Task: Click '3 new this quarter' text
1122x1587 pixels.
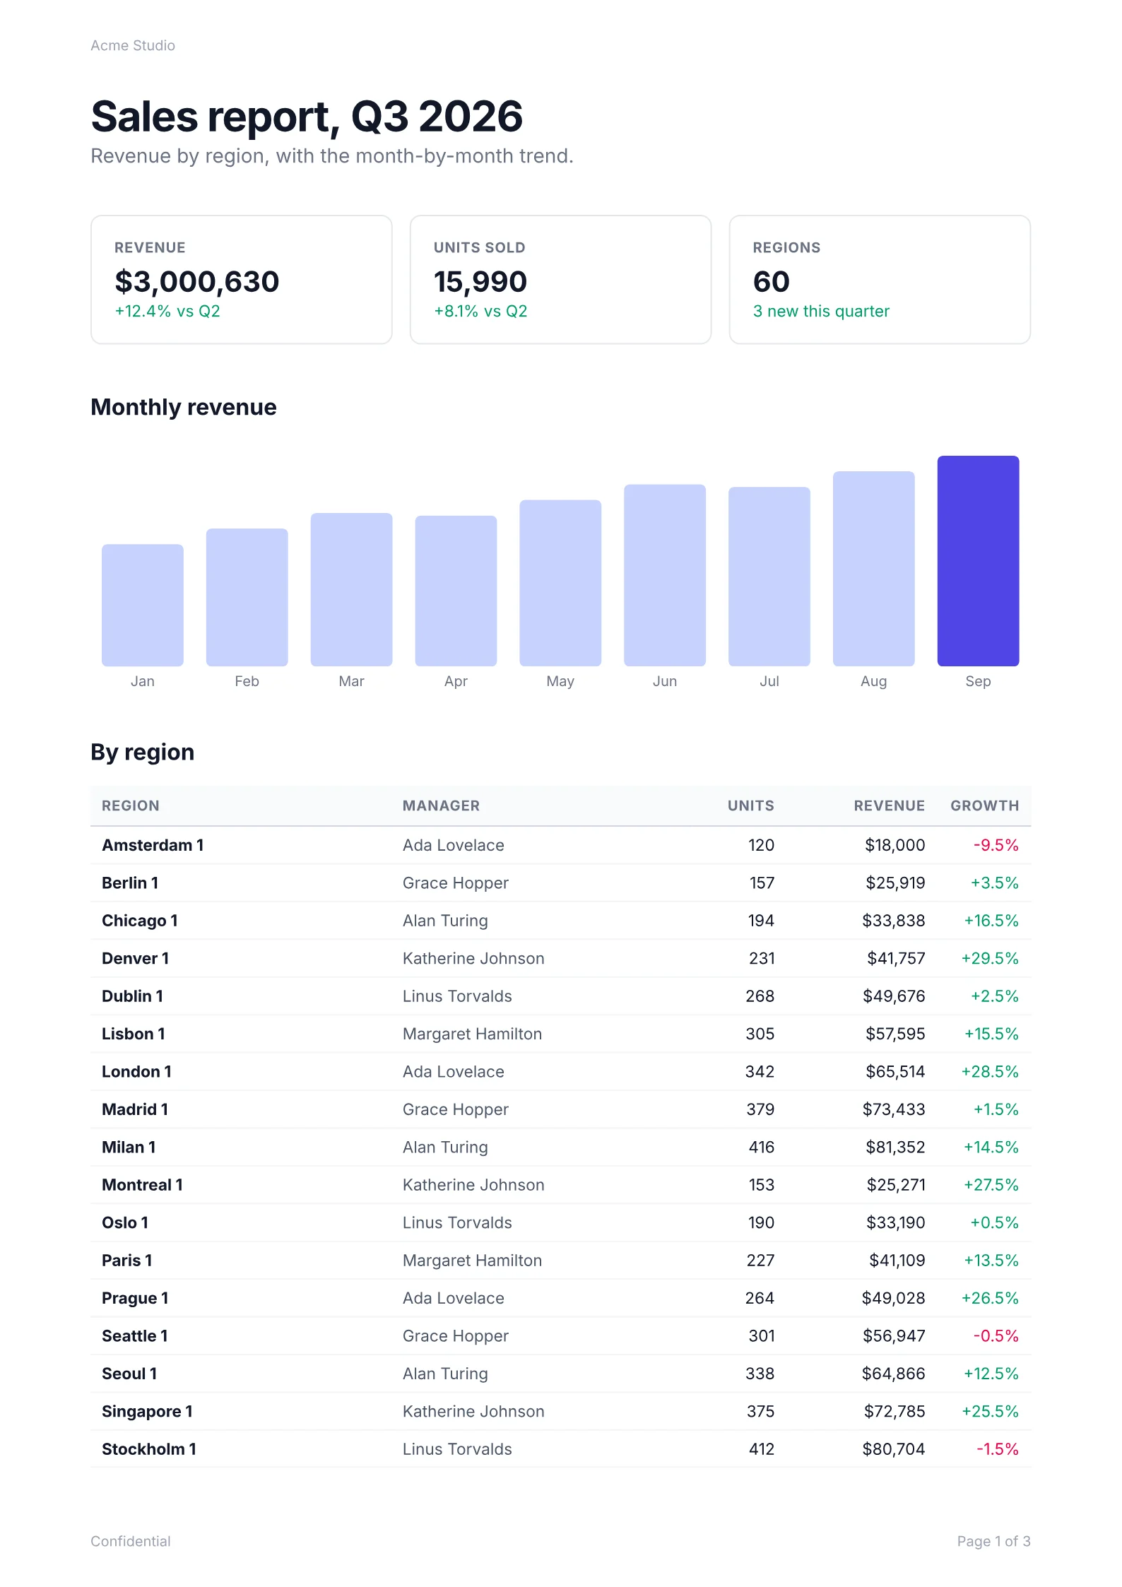Action: 821,311
